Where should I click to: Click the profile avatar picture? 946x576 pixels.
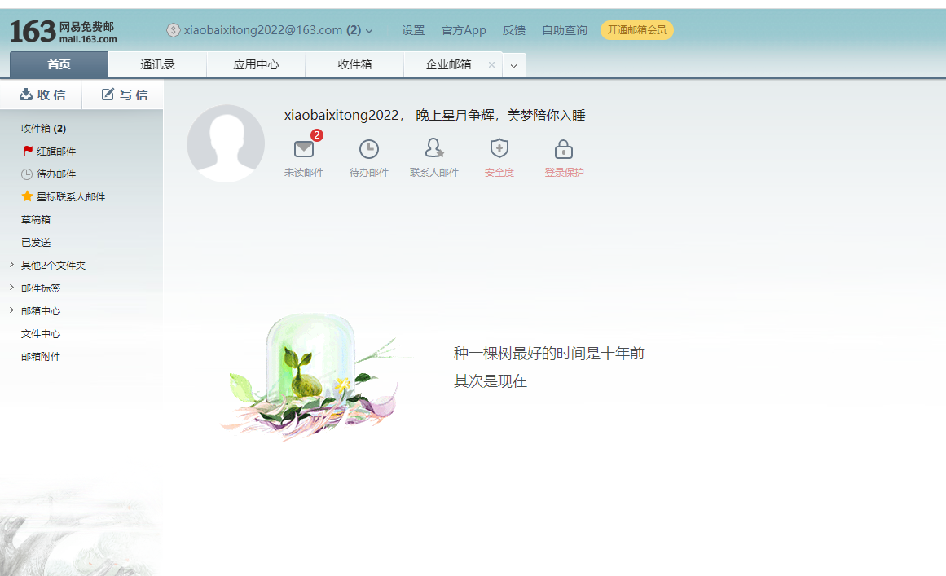tap(226, 143)
